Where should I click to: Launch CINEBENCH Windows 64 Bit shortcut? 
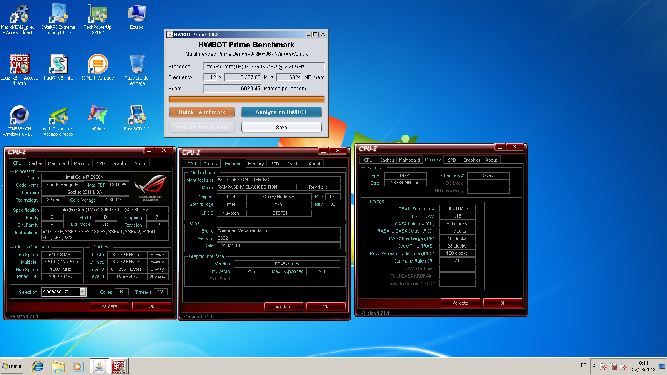19,121
